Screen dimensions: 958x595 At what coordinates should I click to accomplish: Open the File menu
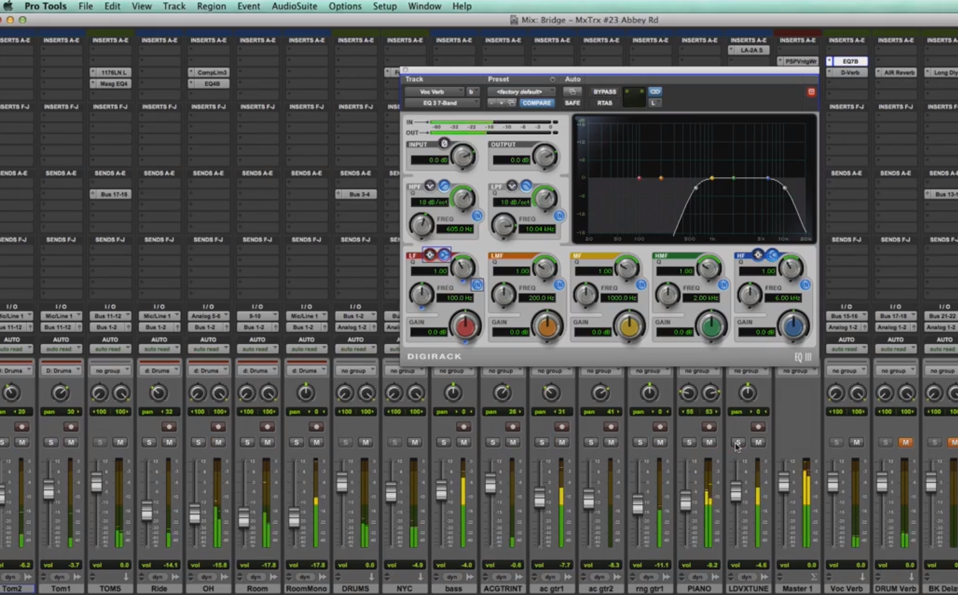tap(85, 6)
